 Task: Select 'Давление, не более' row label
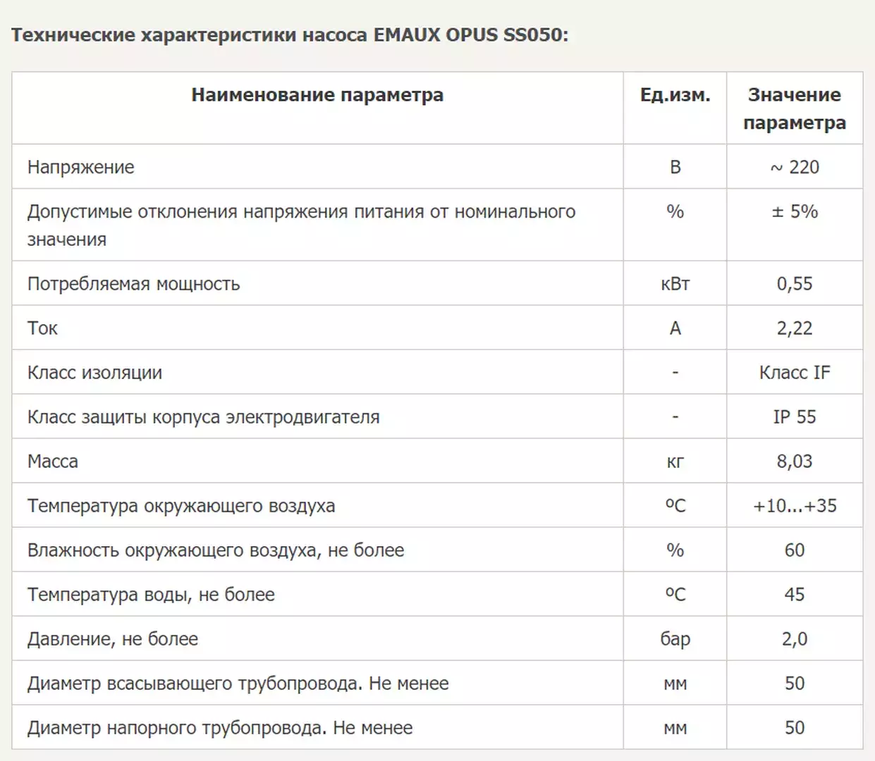coord(113,639)
